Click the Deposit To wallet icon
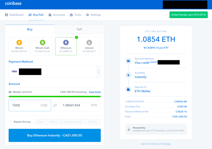Viewport: 212px width, 149px height. coord(128,89)
